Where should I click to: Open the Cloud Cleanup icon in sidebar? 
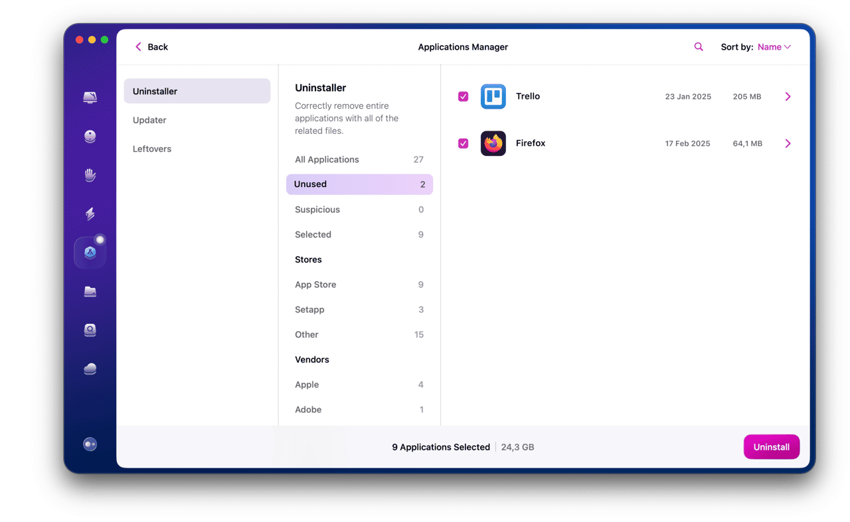90,369
